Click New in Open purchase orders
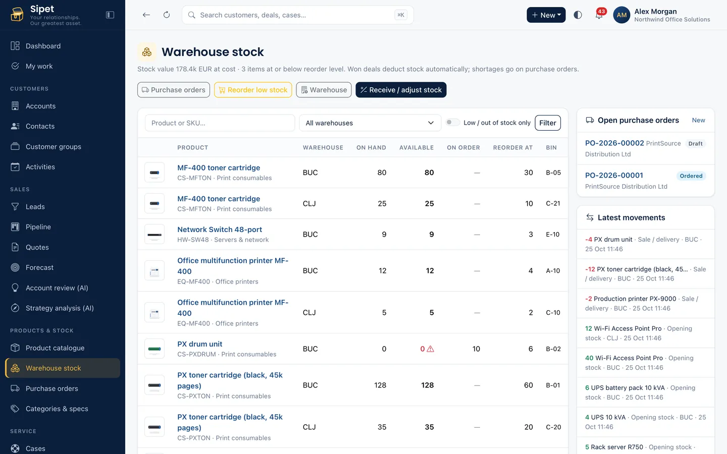 [698, 120]
